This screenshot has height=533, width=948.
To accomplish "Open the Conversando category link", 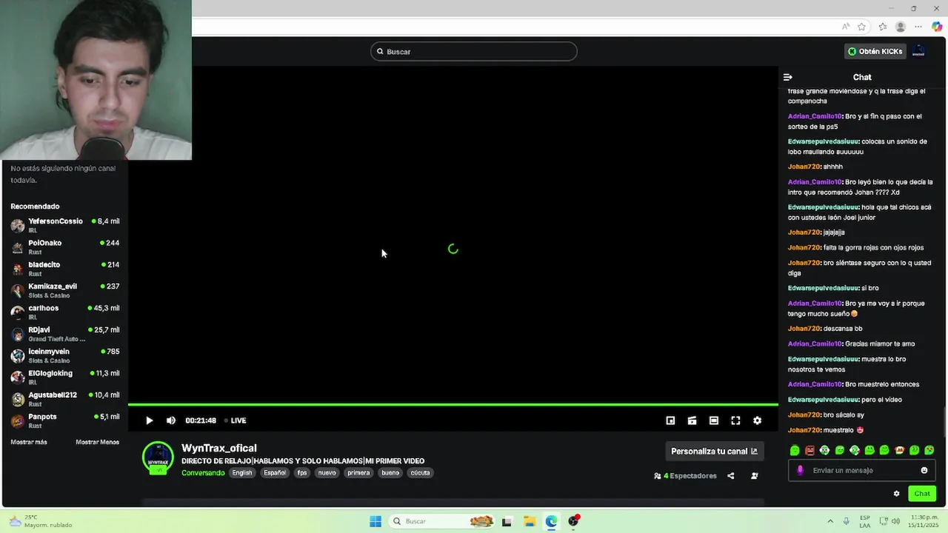I will (203, 473).
